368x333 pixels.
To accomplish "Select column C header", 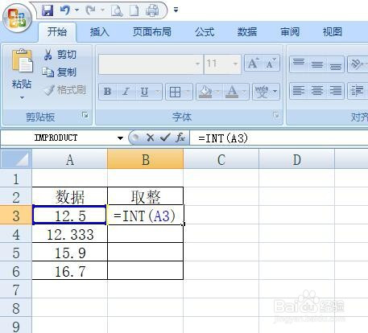I will (x=221, y=159).
